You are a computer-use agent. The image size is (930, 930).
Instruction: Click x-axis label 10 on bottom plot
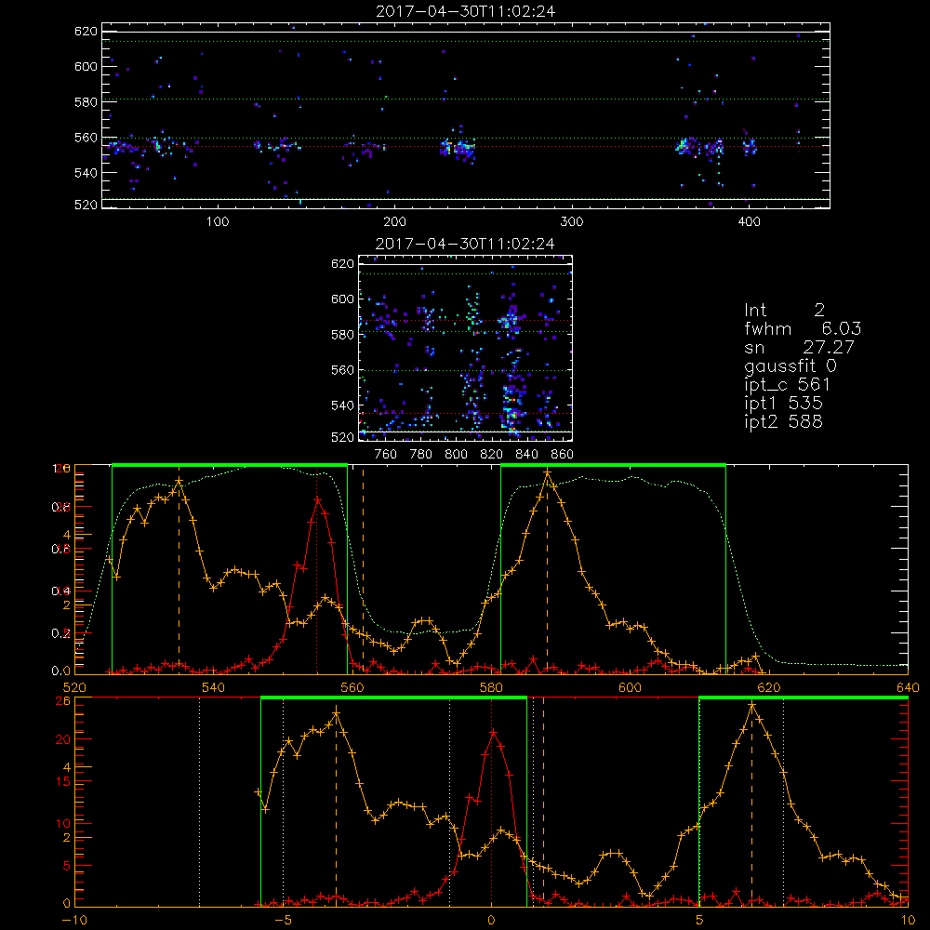click(908, 920)
